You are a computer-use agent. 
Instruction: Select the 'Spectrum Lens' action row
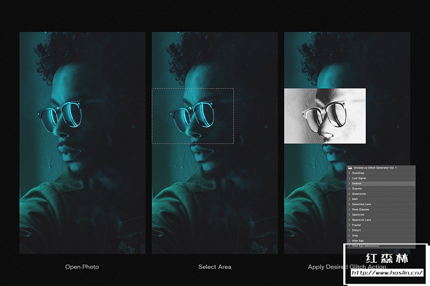point(381,220)
